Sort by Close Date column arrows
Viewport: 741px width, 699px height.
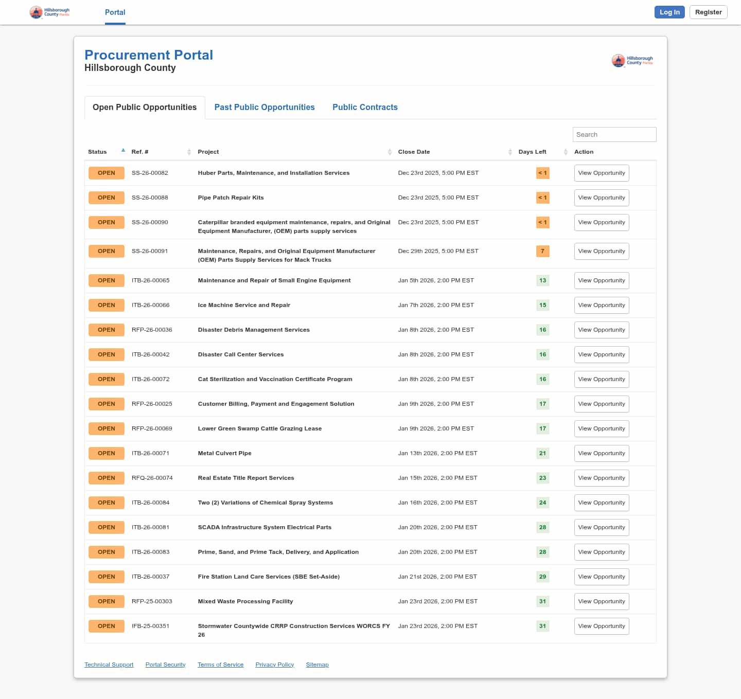(510, 152)
